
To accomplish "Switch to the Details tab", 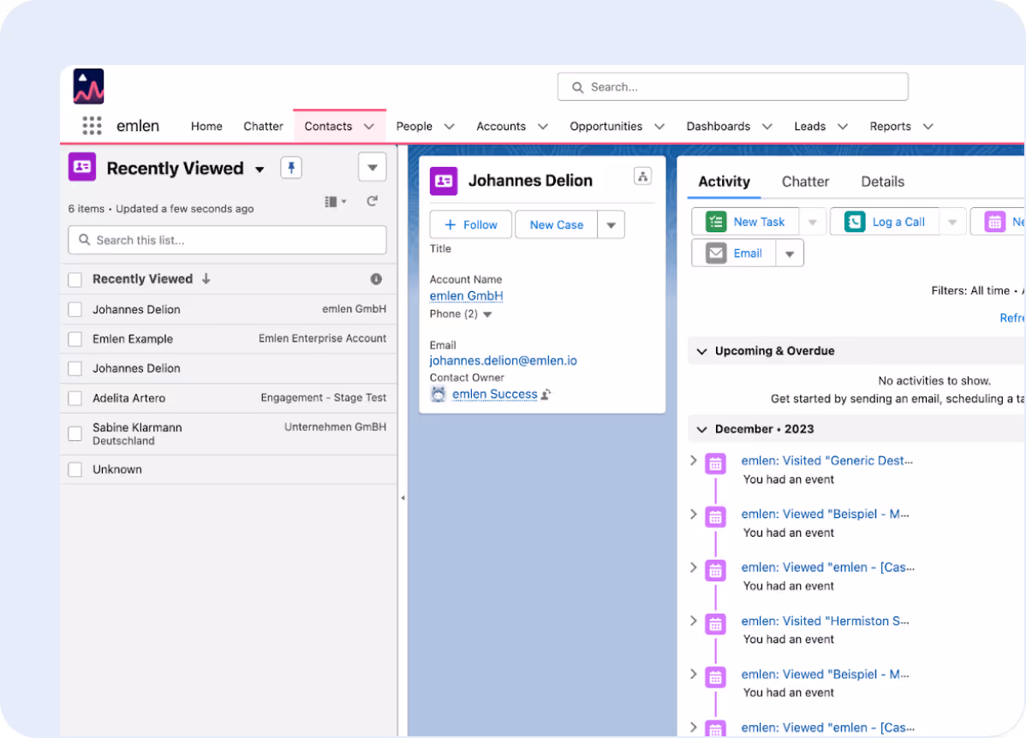I will [x=882, y=182].
